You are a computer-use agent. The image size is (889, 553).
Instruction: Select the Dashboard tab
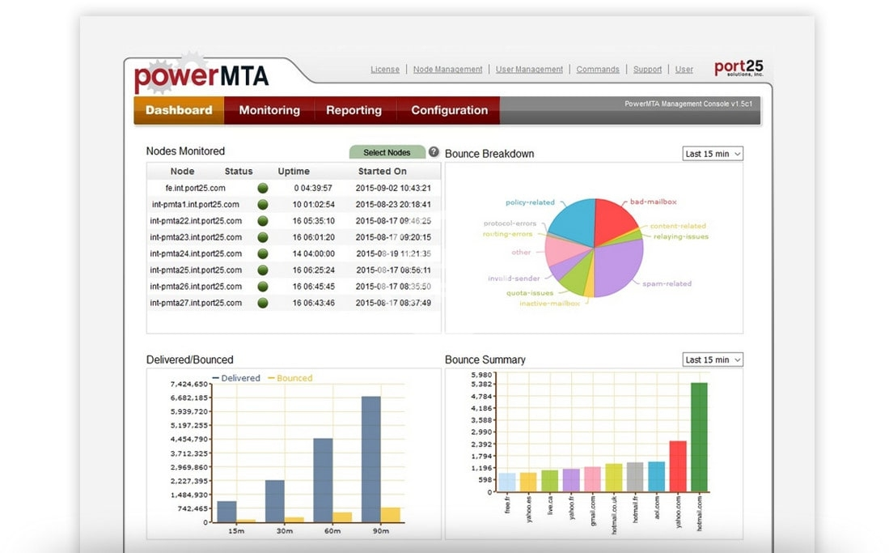coord(179,110)
